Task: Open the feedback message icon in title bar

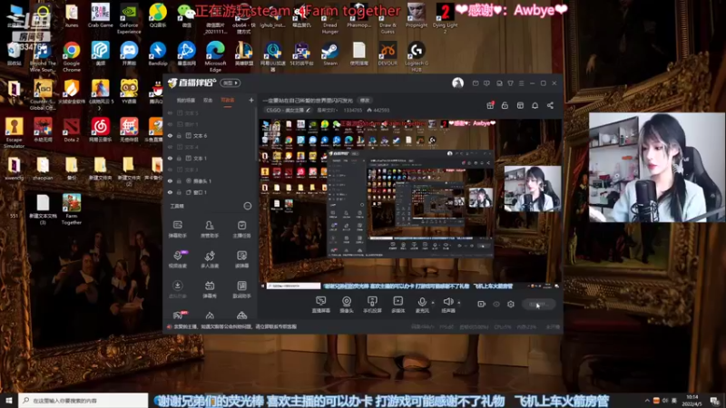Action: [486, 83]
